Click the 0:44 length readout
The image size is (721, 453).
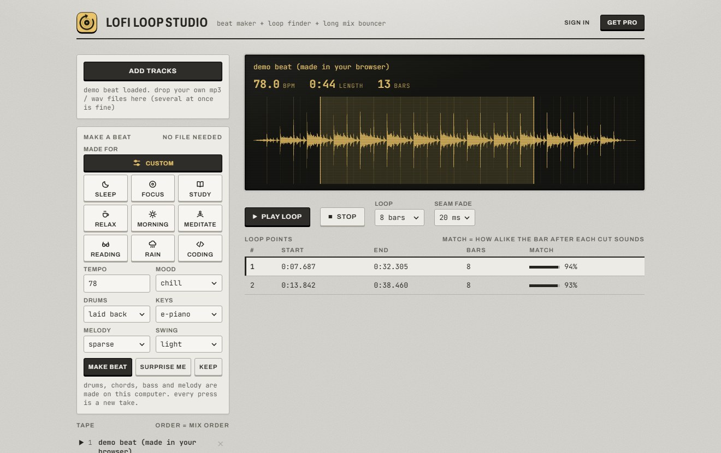336,85
